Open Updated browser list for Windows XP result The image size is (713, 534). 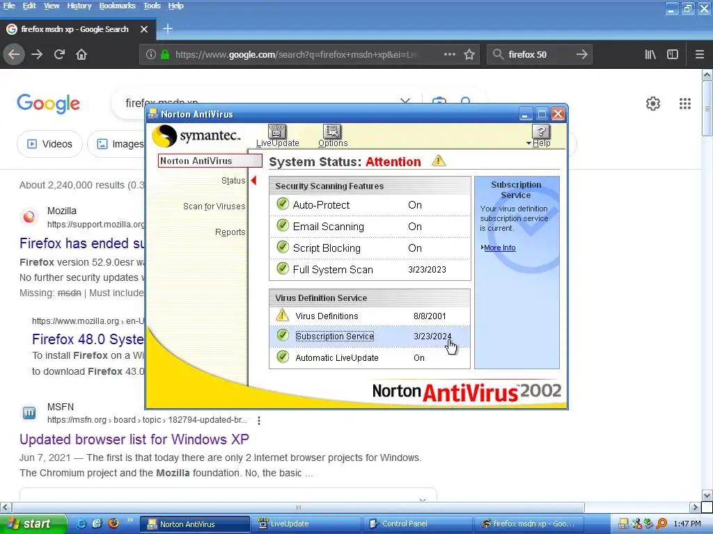[134, 439]
